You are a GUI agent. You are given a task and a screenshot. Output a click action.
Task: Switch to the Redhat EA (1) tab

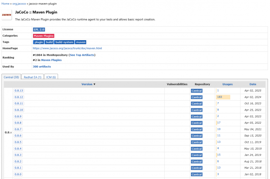click(33, 77)
